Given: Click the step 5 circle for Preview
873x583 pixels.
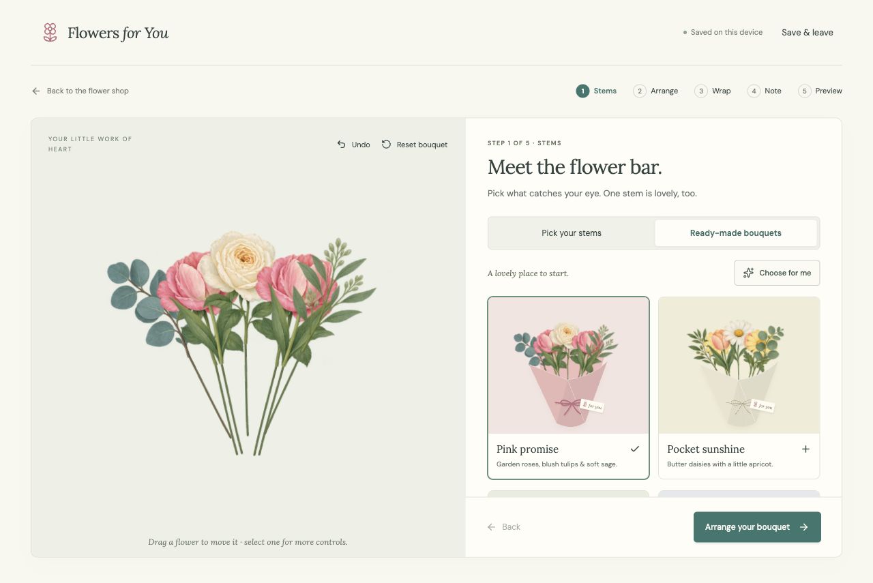Looking at the screenshot, I should 805,91.
